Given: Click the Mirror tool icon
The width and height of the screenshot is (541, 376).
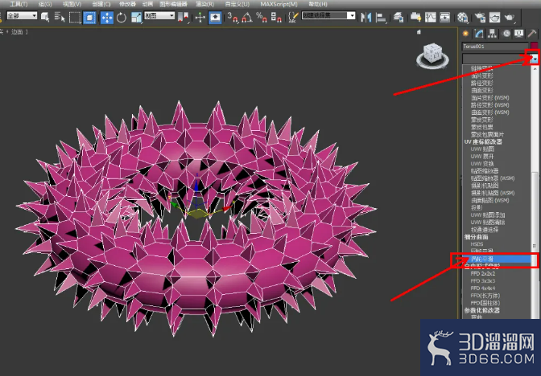Looking at the screenshot, I should pos(365,17).
